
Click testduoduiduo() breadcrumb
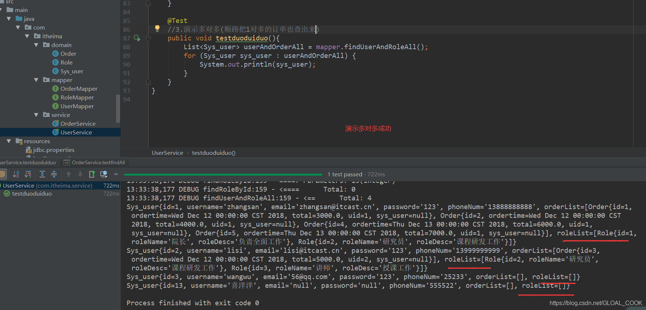214,153
